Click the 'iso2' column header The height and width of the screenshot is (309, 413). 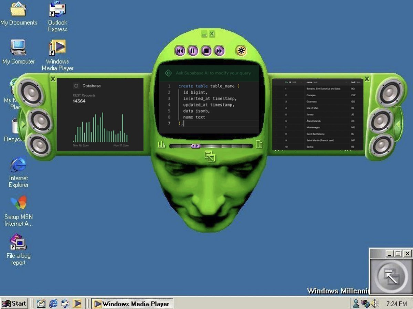point(356,82)
